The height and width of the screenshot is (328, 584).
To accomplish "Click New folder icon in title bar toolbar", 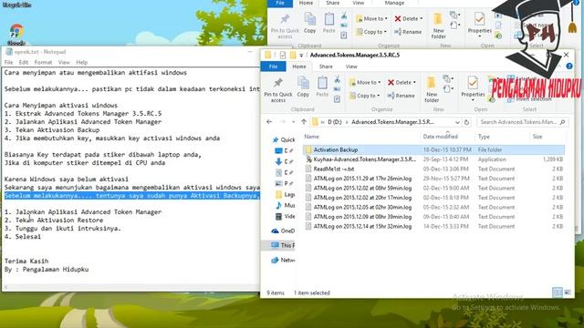I will pos(293,55).
